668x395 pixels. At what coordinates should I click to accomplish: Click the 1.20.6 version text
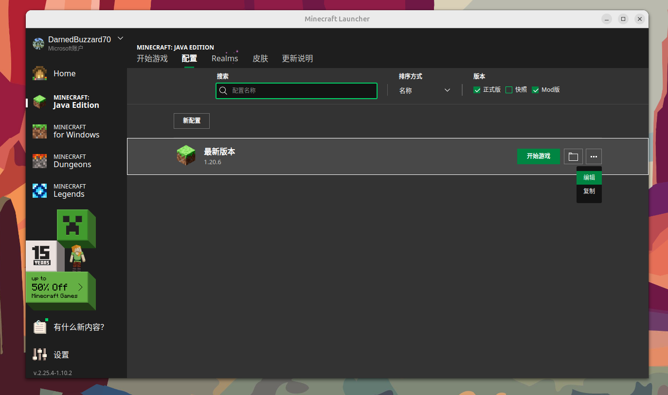coord(213,162)
